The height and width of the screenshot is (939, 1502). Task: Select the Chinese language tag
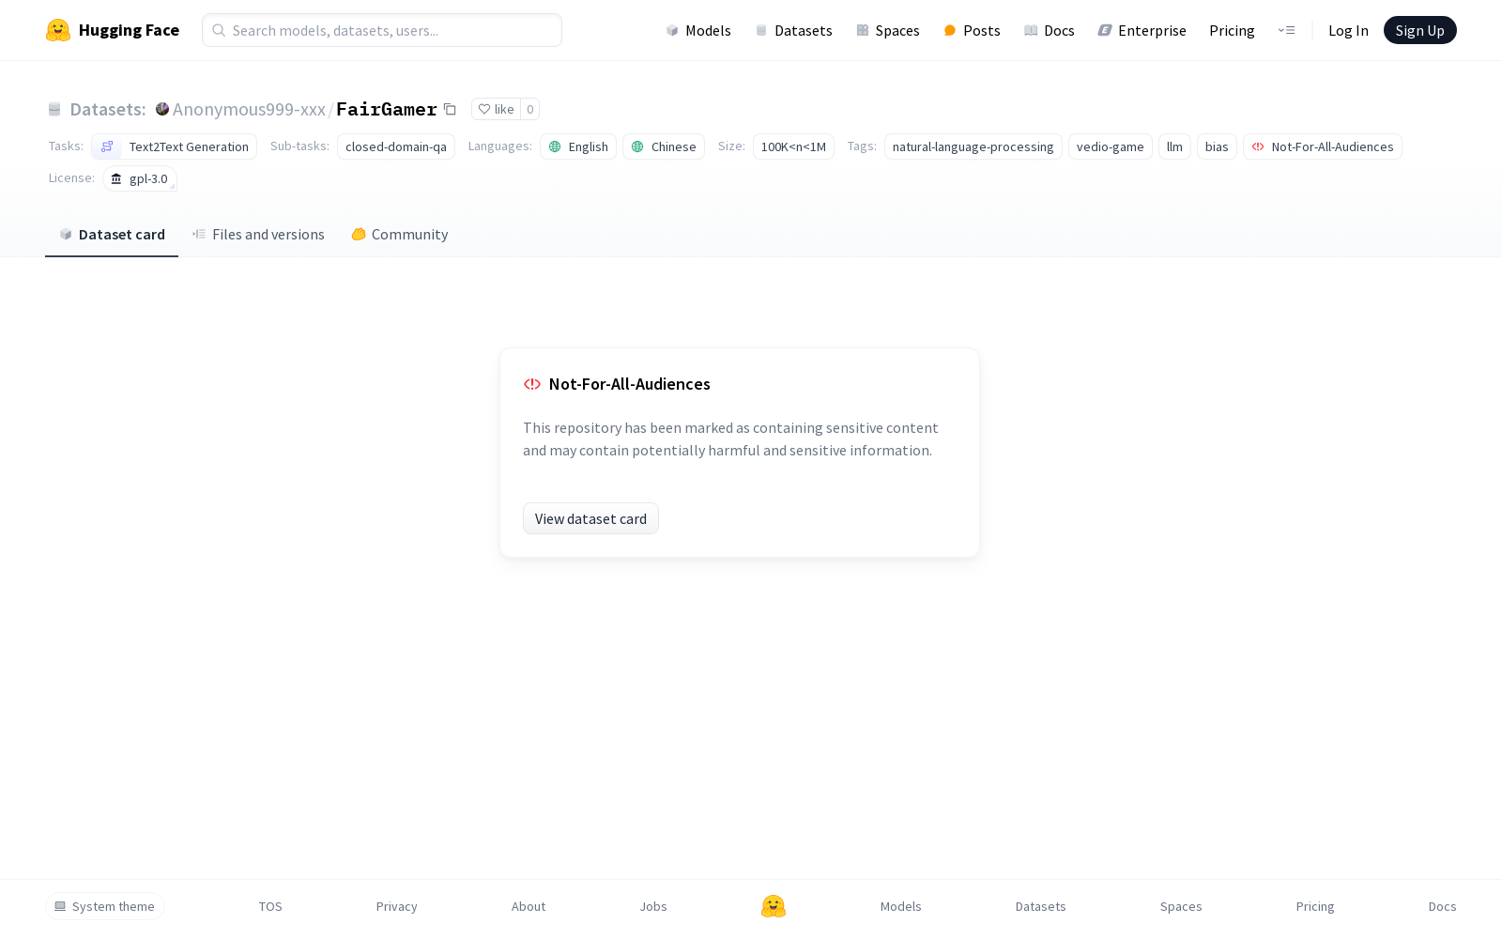pos(664,146)
